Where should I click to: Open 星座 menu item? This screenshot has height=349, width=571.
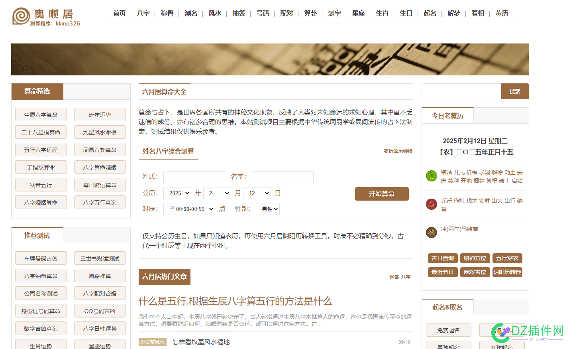point(358,14)
